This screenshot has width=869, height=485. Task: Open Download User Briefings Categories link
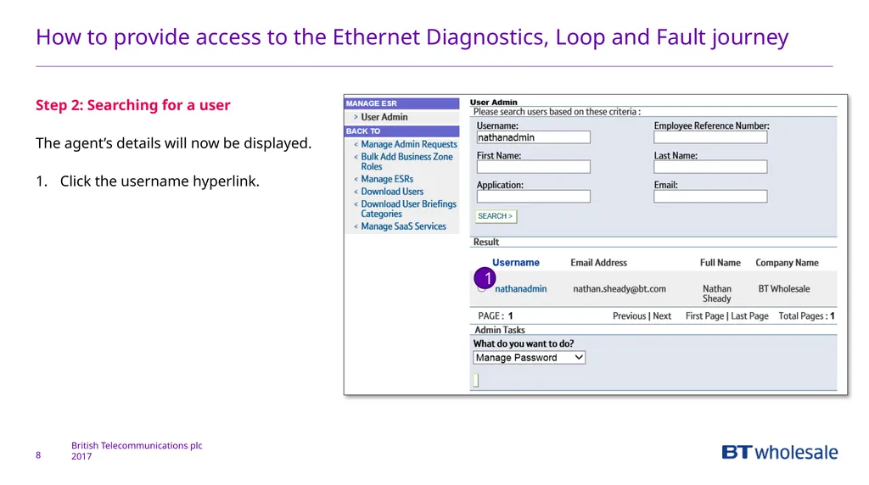(x=408, y=209)
